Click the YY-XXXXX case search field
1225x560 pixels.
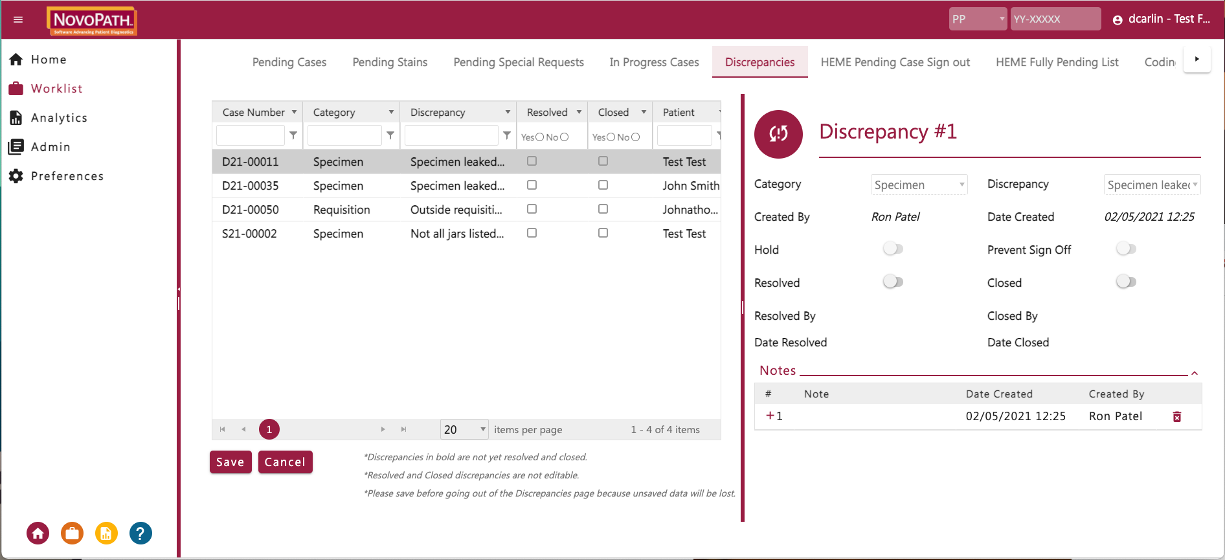pyautogui.click(x=1055, y=19)
